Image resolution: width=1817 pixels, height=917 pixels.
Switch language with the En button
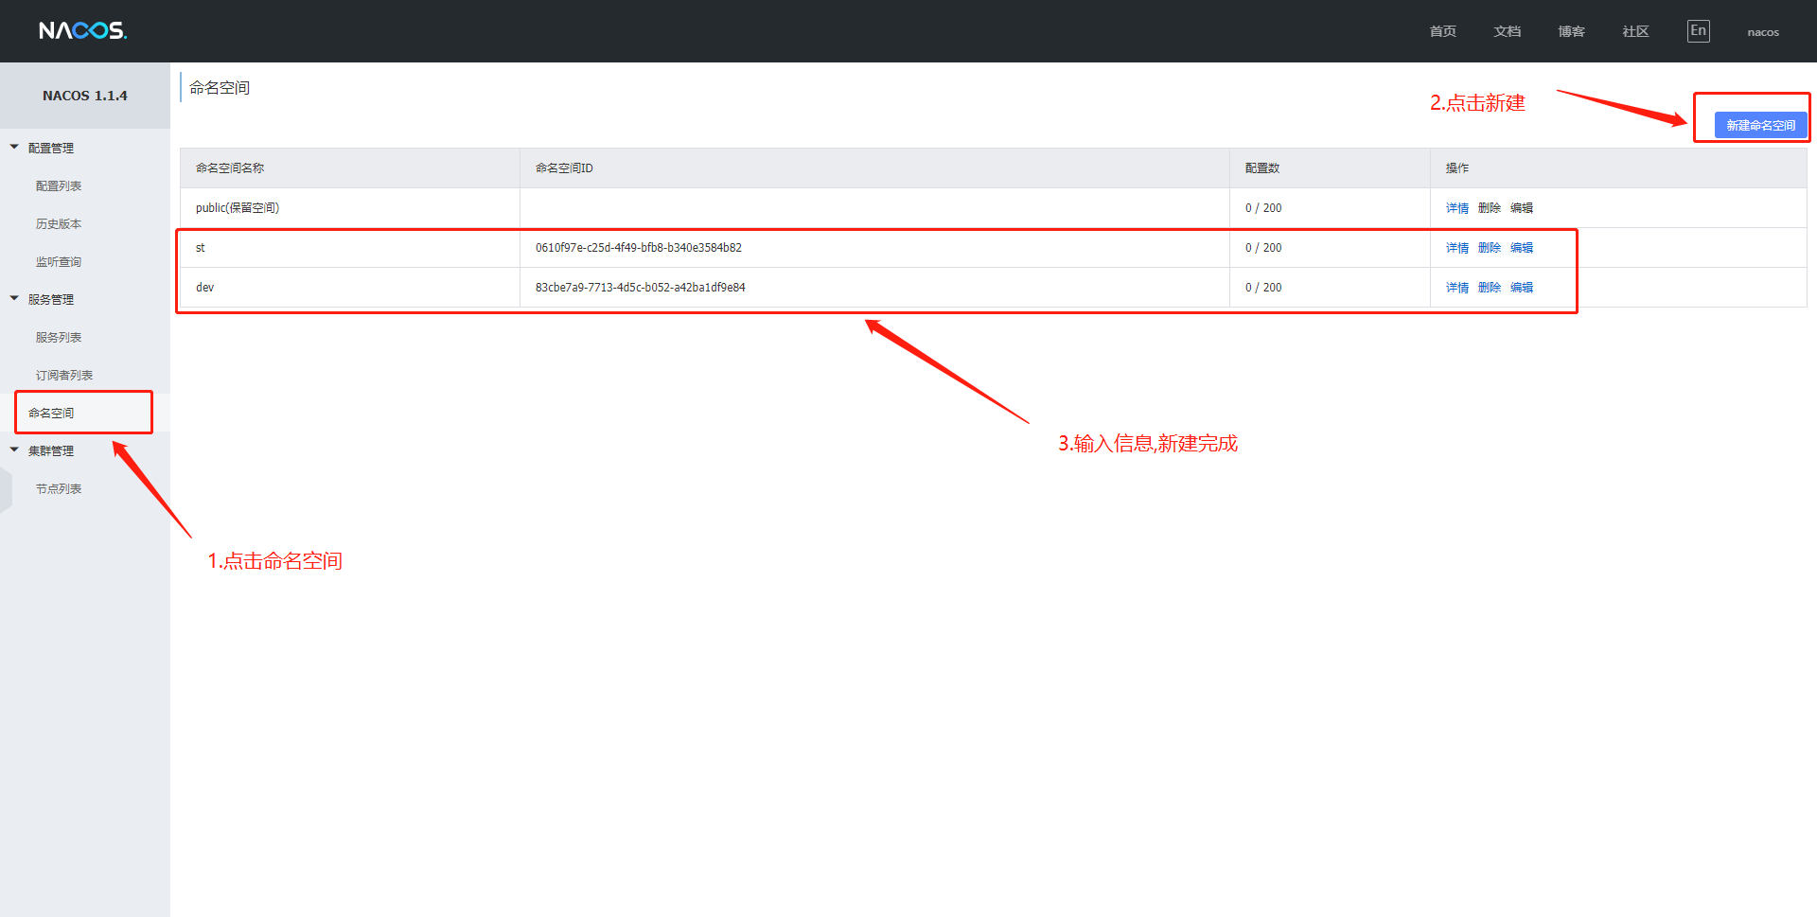point(1699,31)
